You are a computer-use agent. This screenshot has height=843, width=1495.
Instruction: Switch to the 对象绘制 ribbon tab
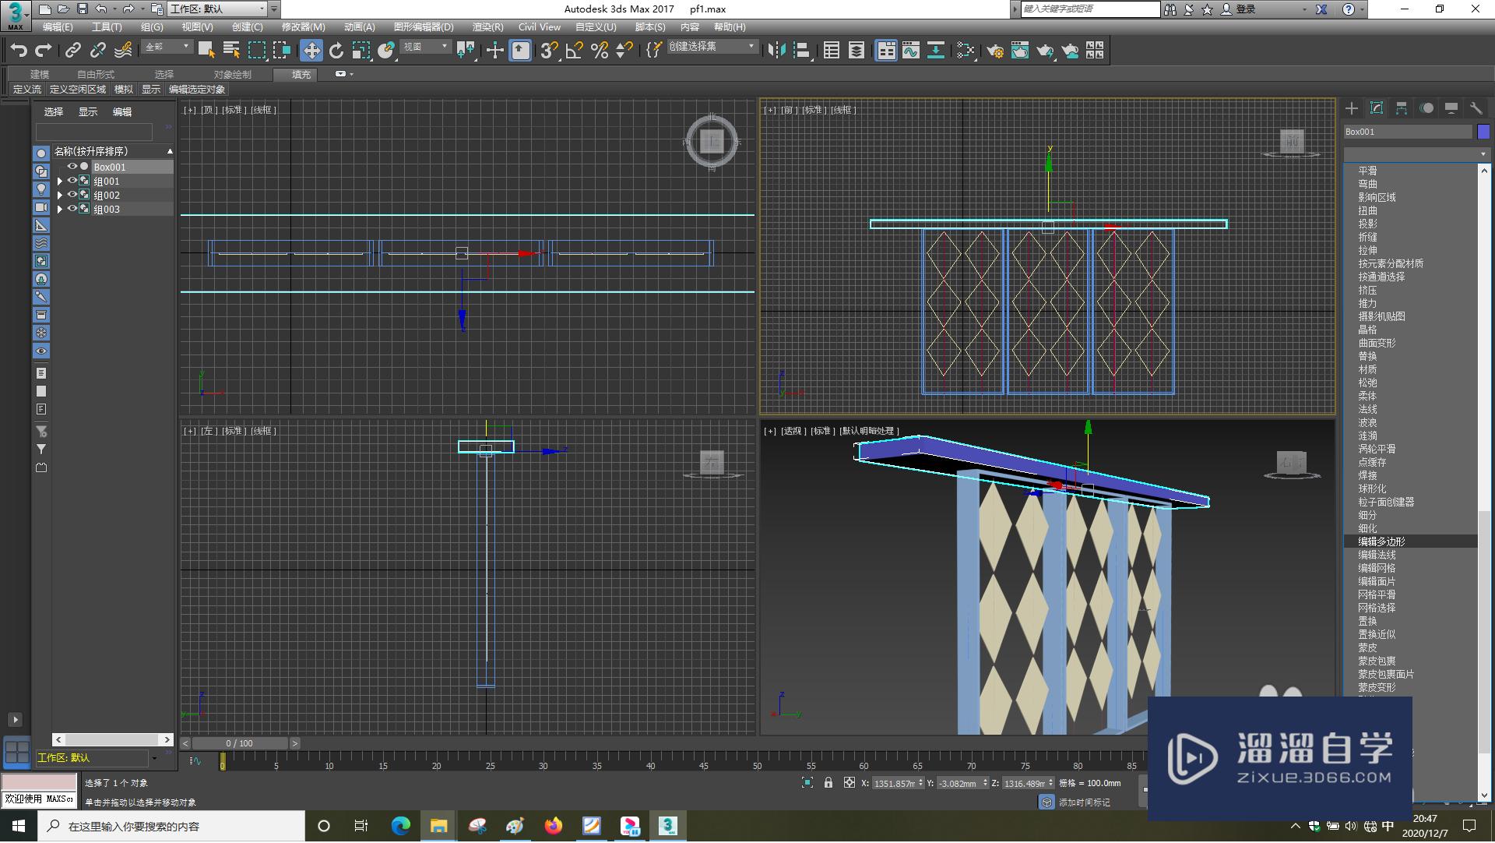(232, 75)
